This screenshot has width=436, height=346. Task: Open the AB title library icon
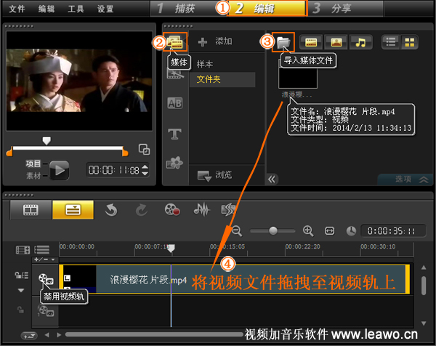175,103
